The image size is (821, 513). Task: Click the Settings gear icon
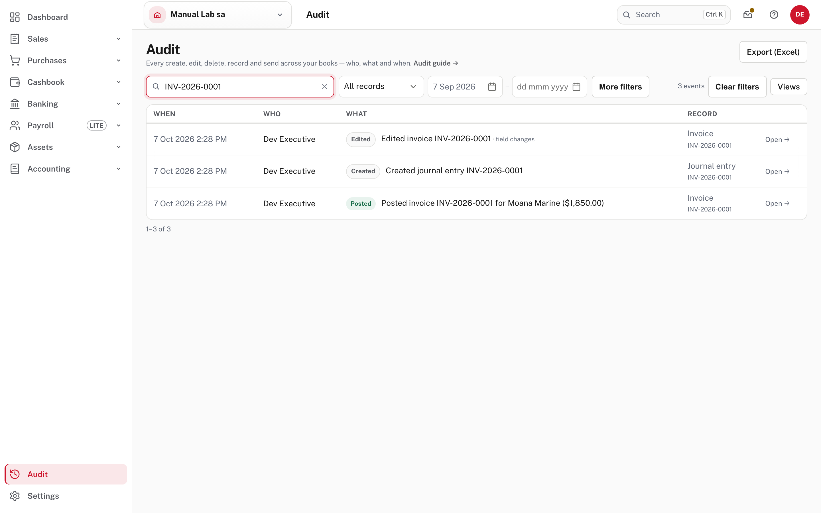pos(15,496)
